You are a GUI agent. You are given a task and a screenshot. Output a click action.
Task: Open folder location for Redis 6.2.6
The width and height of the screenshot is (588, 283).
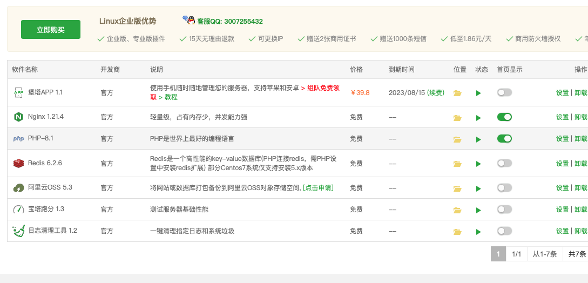[x=457, y=164]
